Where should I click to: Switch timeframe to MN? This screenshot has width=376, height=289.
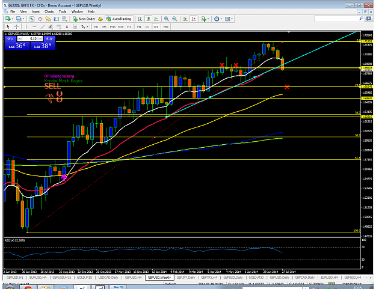(165, 27)
